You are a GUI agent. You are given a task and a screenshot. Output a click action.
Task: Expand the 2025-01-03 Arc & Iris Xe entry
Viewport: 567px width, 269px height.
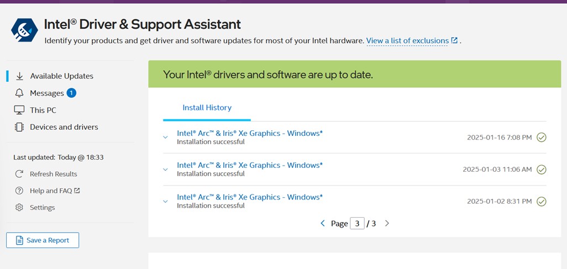[165, 170]
